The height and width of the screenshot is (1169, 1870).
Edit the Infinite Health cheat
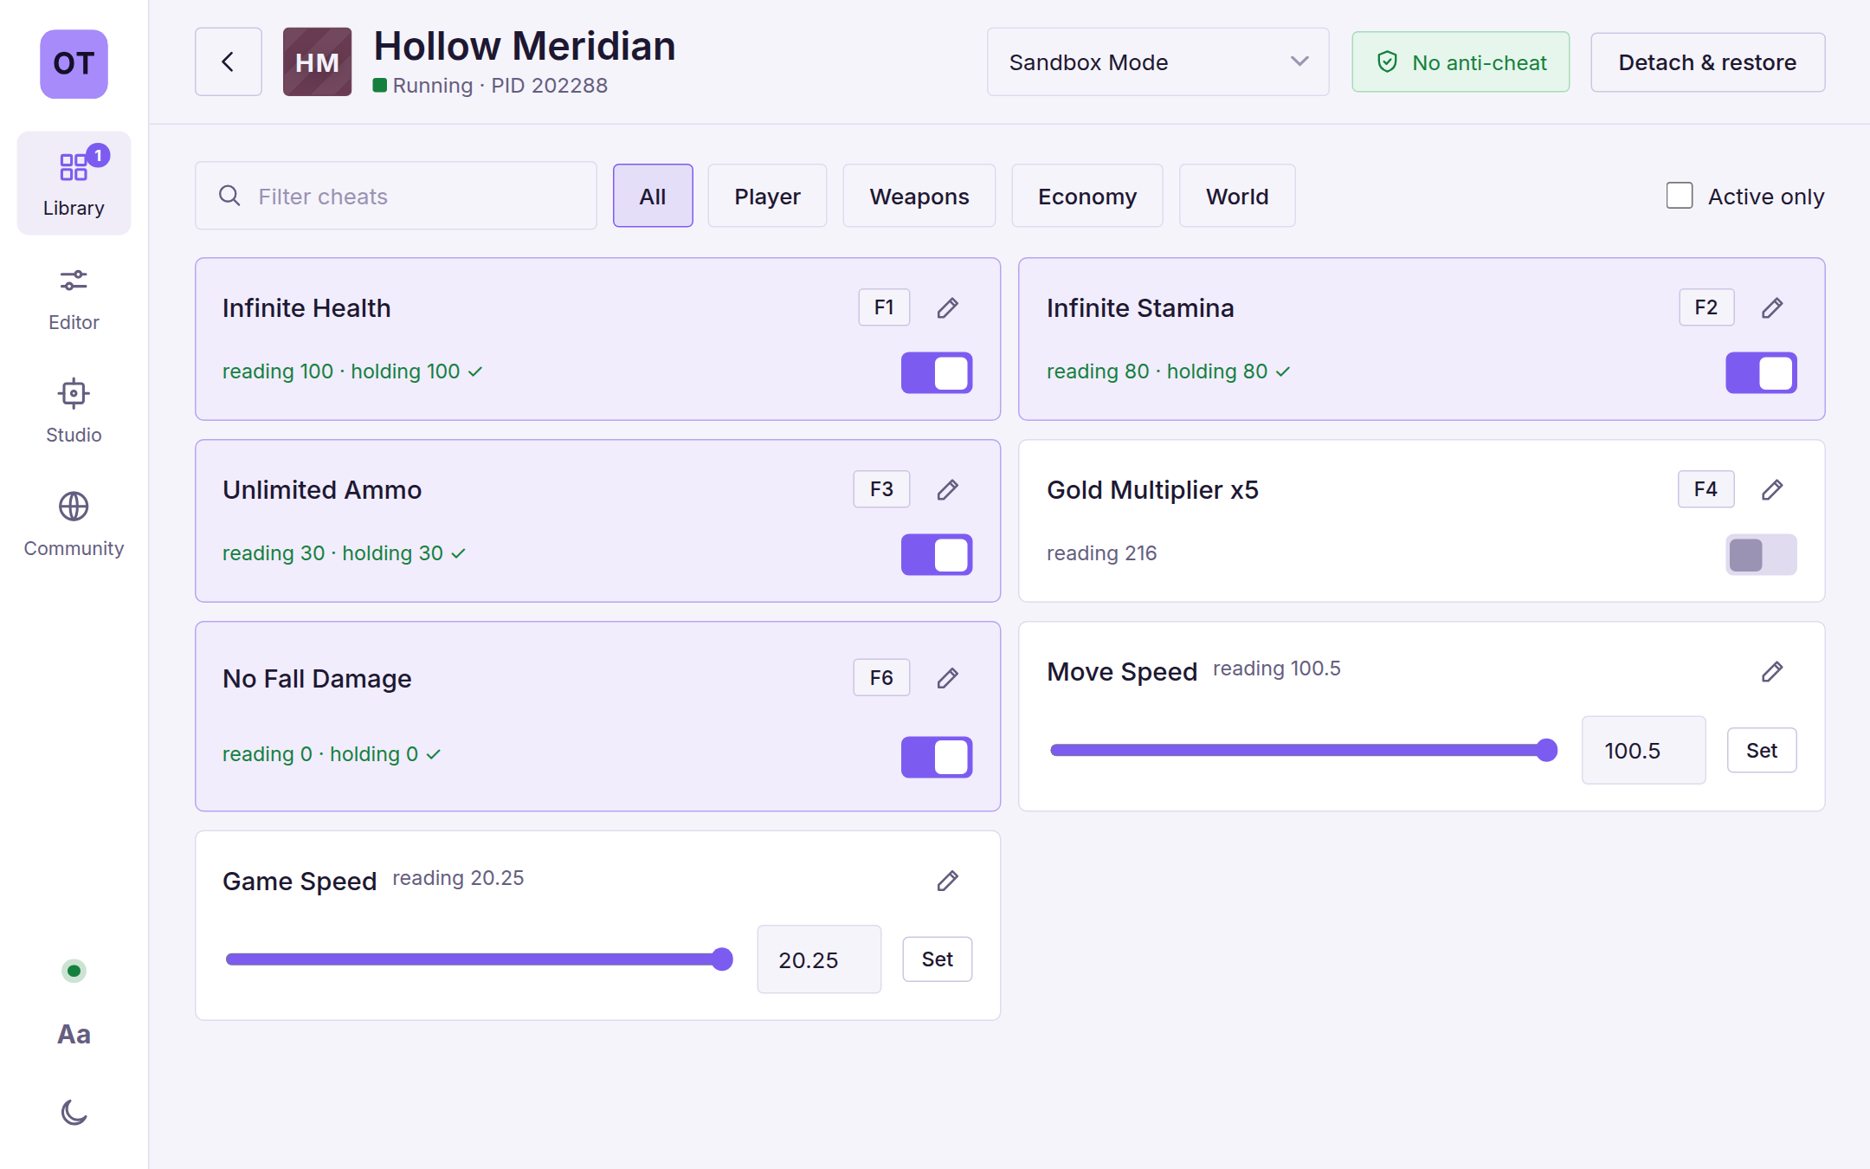click(948, 308)
